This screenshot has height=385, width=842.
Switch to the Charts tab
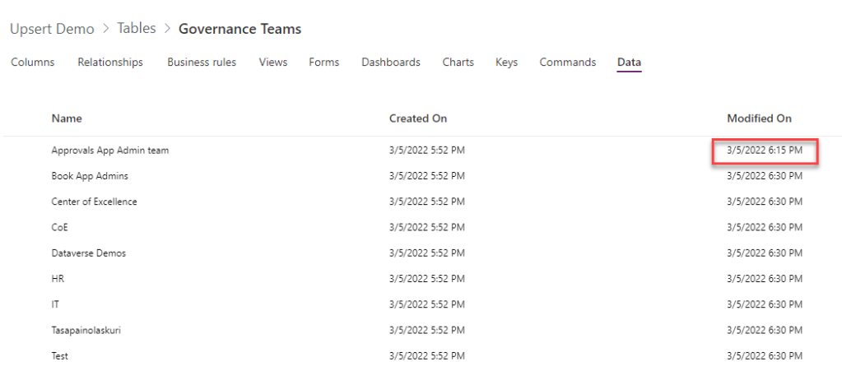click(x=458, y=63)
